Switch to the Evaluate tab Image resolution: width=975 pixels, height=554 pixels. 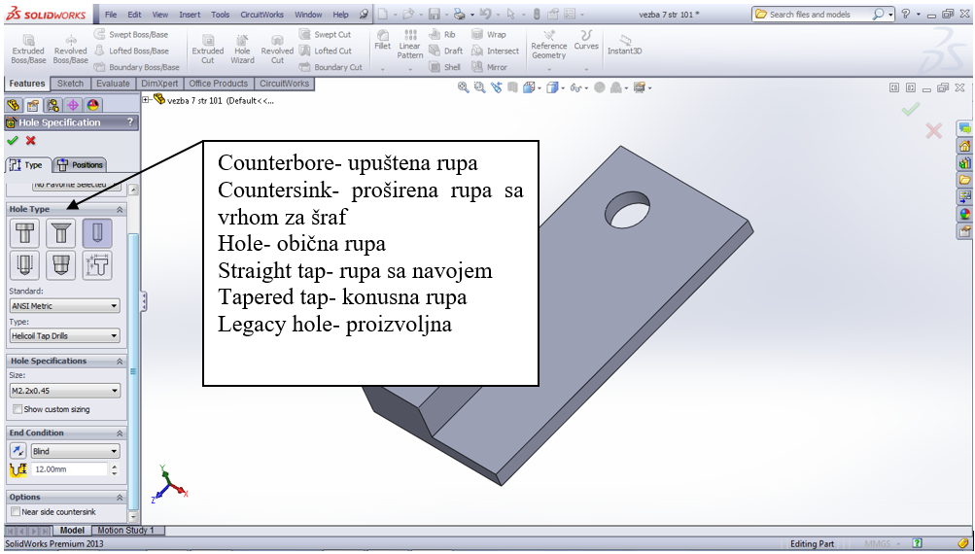[x=113, y=84]
